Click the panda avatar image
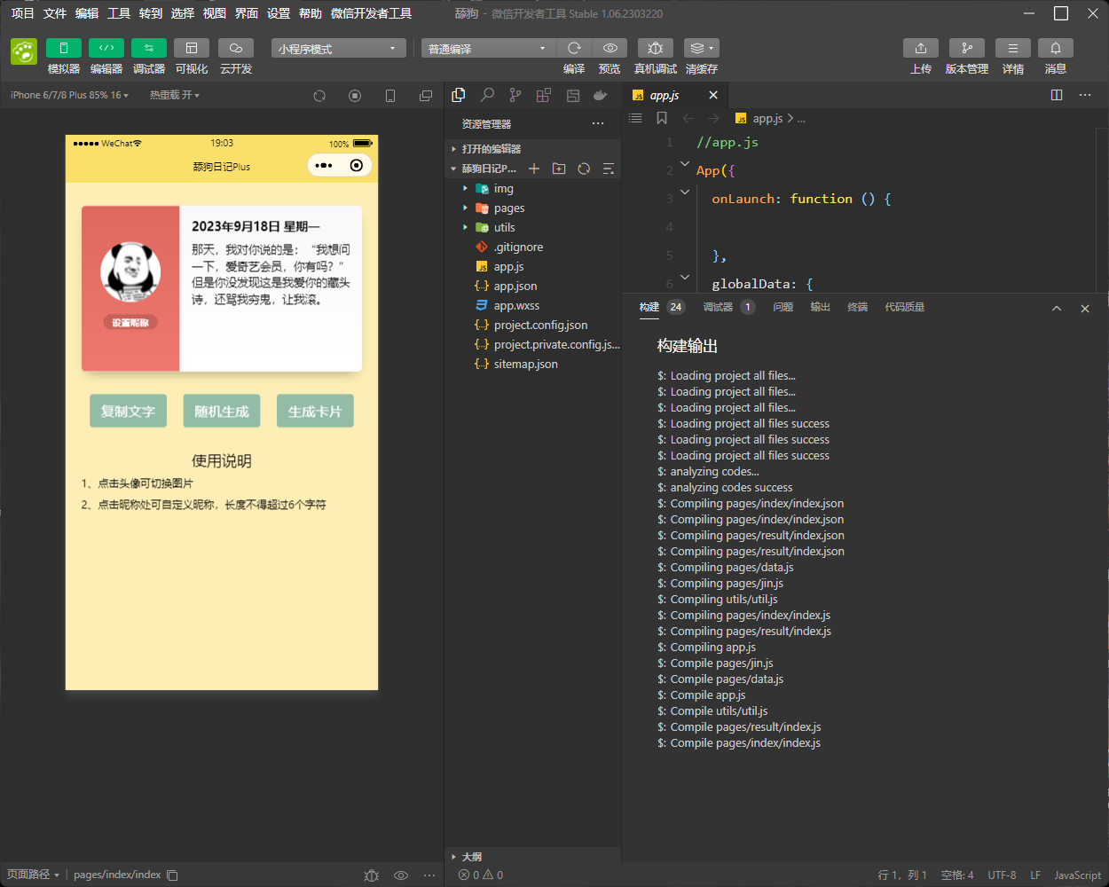1109x887 pixels. 130,271
